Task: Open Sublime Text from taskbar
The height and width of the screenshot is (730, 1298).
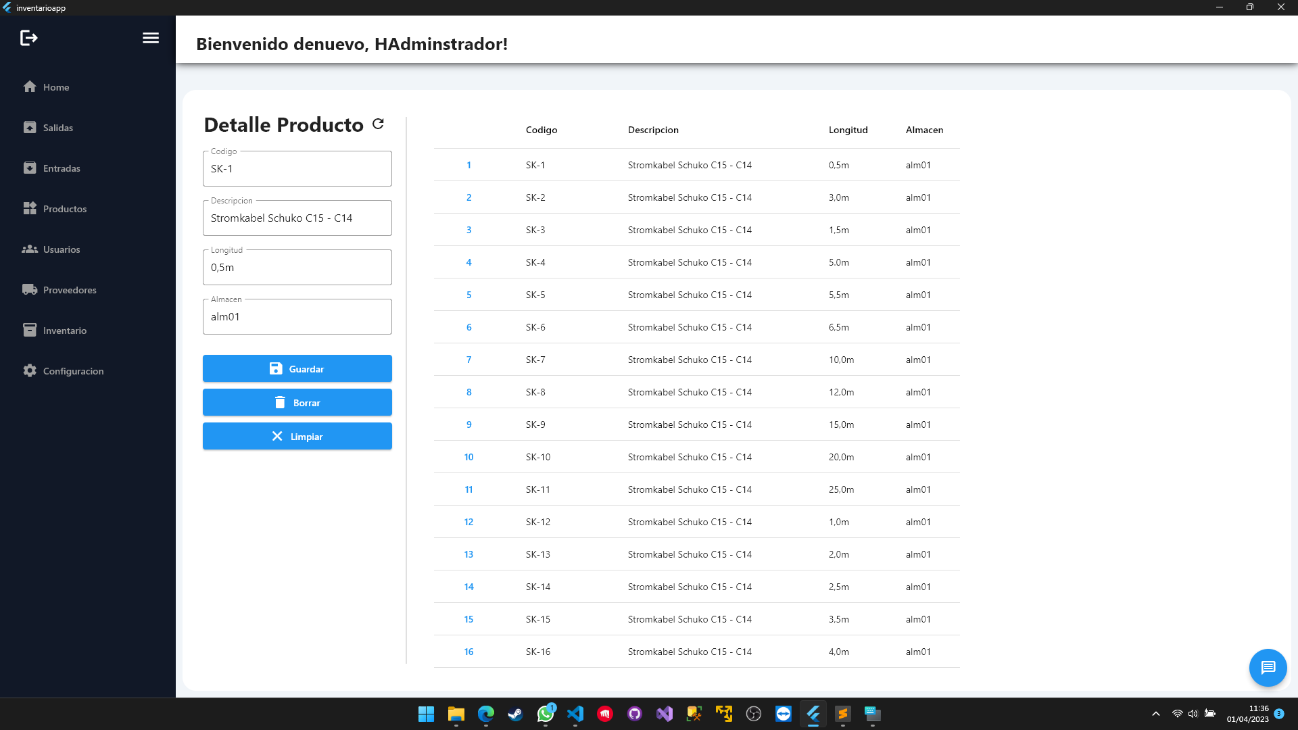Action: click(x=842, y=714)
